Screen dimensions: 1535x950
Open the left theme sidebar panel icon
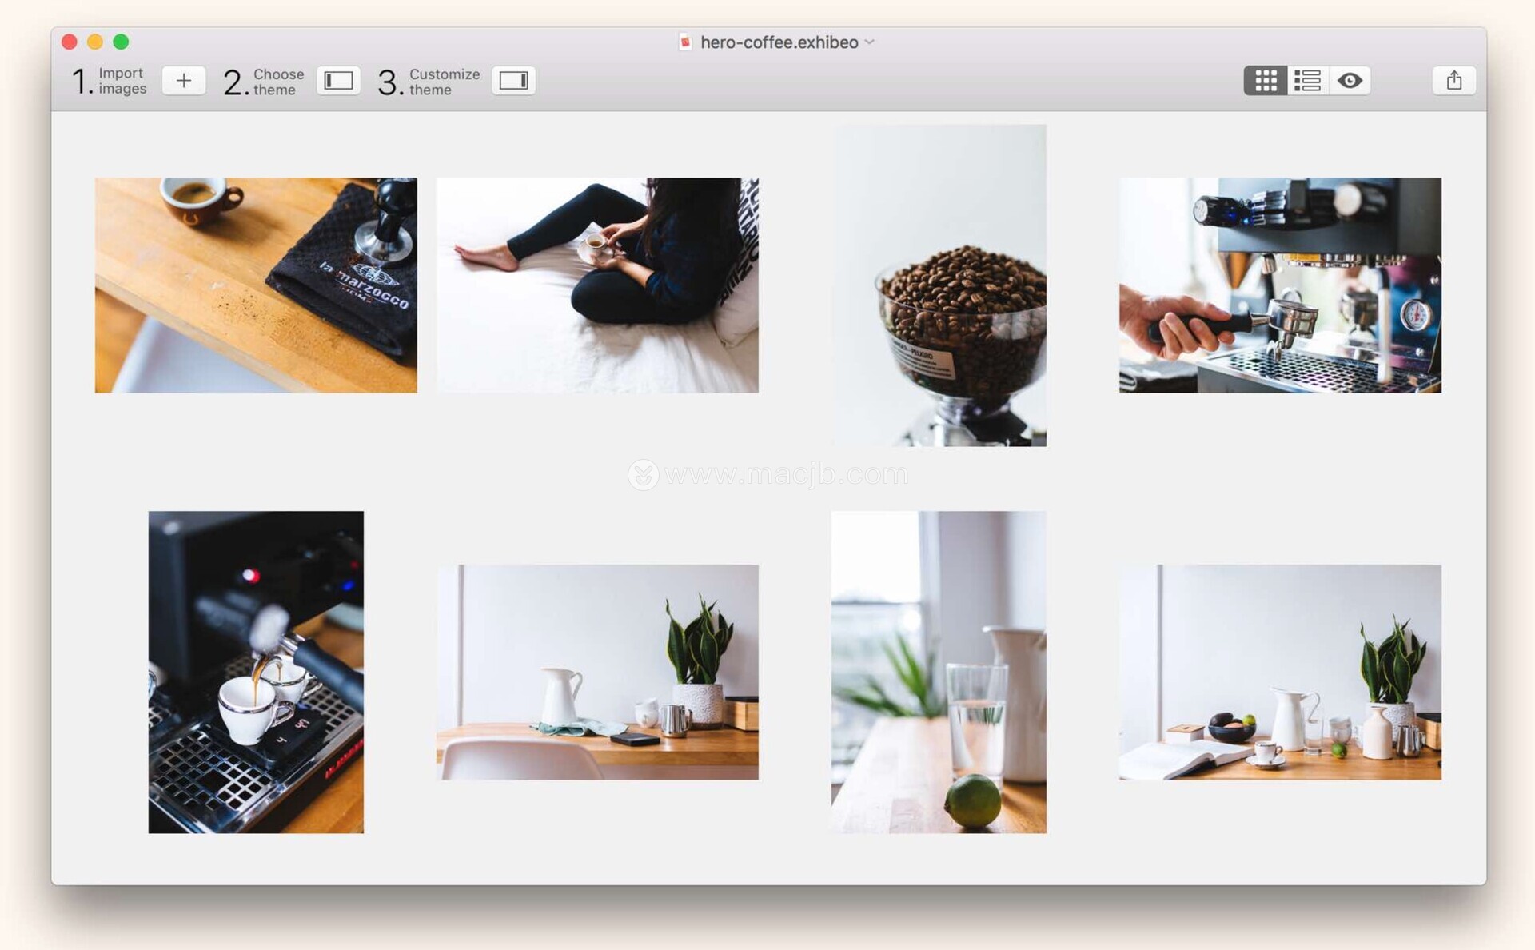[338, 81]
